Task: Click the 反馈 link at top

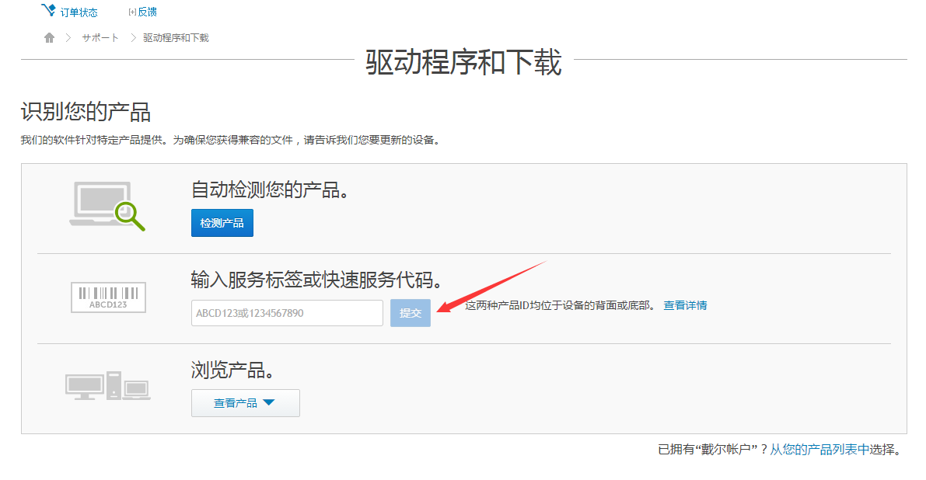Action: 147,11
